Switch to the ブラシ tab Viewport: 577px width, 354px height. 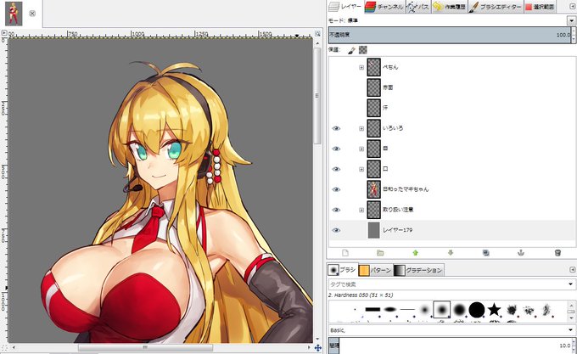(x=342, y=270)
